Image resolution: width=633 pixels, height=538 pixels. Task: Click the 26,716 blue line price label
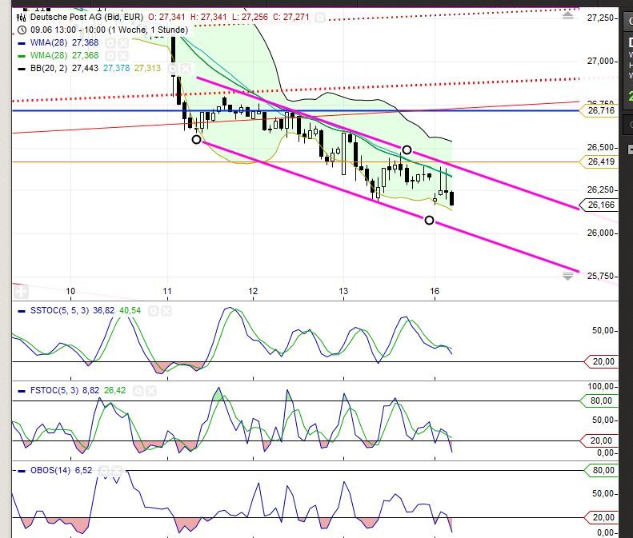coord(599,110)
